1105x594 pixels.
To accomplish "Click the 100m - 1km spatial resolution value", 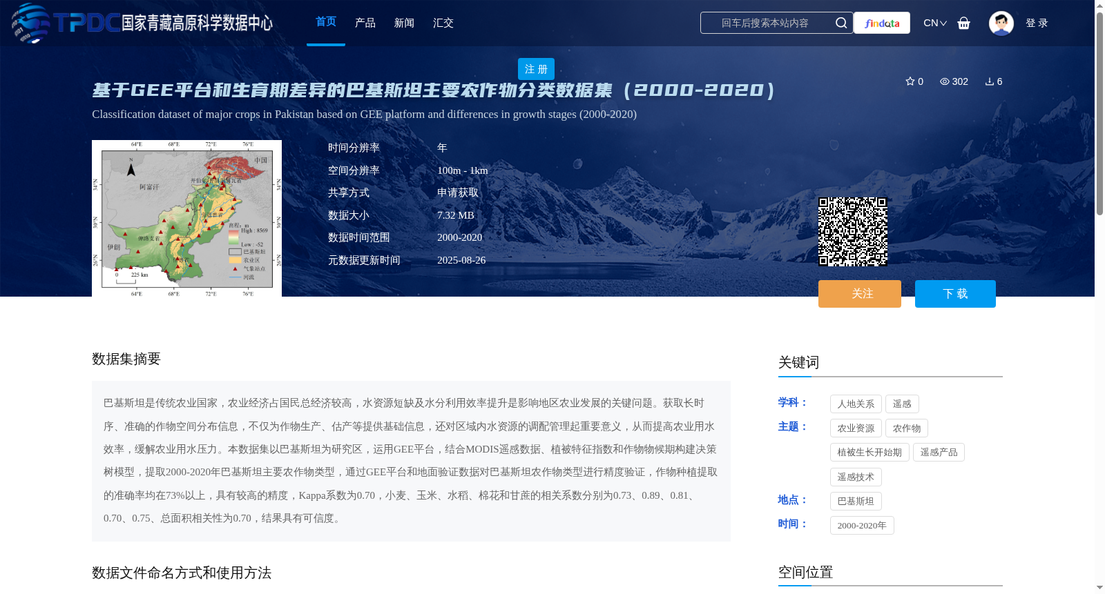I will (x=463, y=170).
